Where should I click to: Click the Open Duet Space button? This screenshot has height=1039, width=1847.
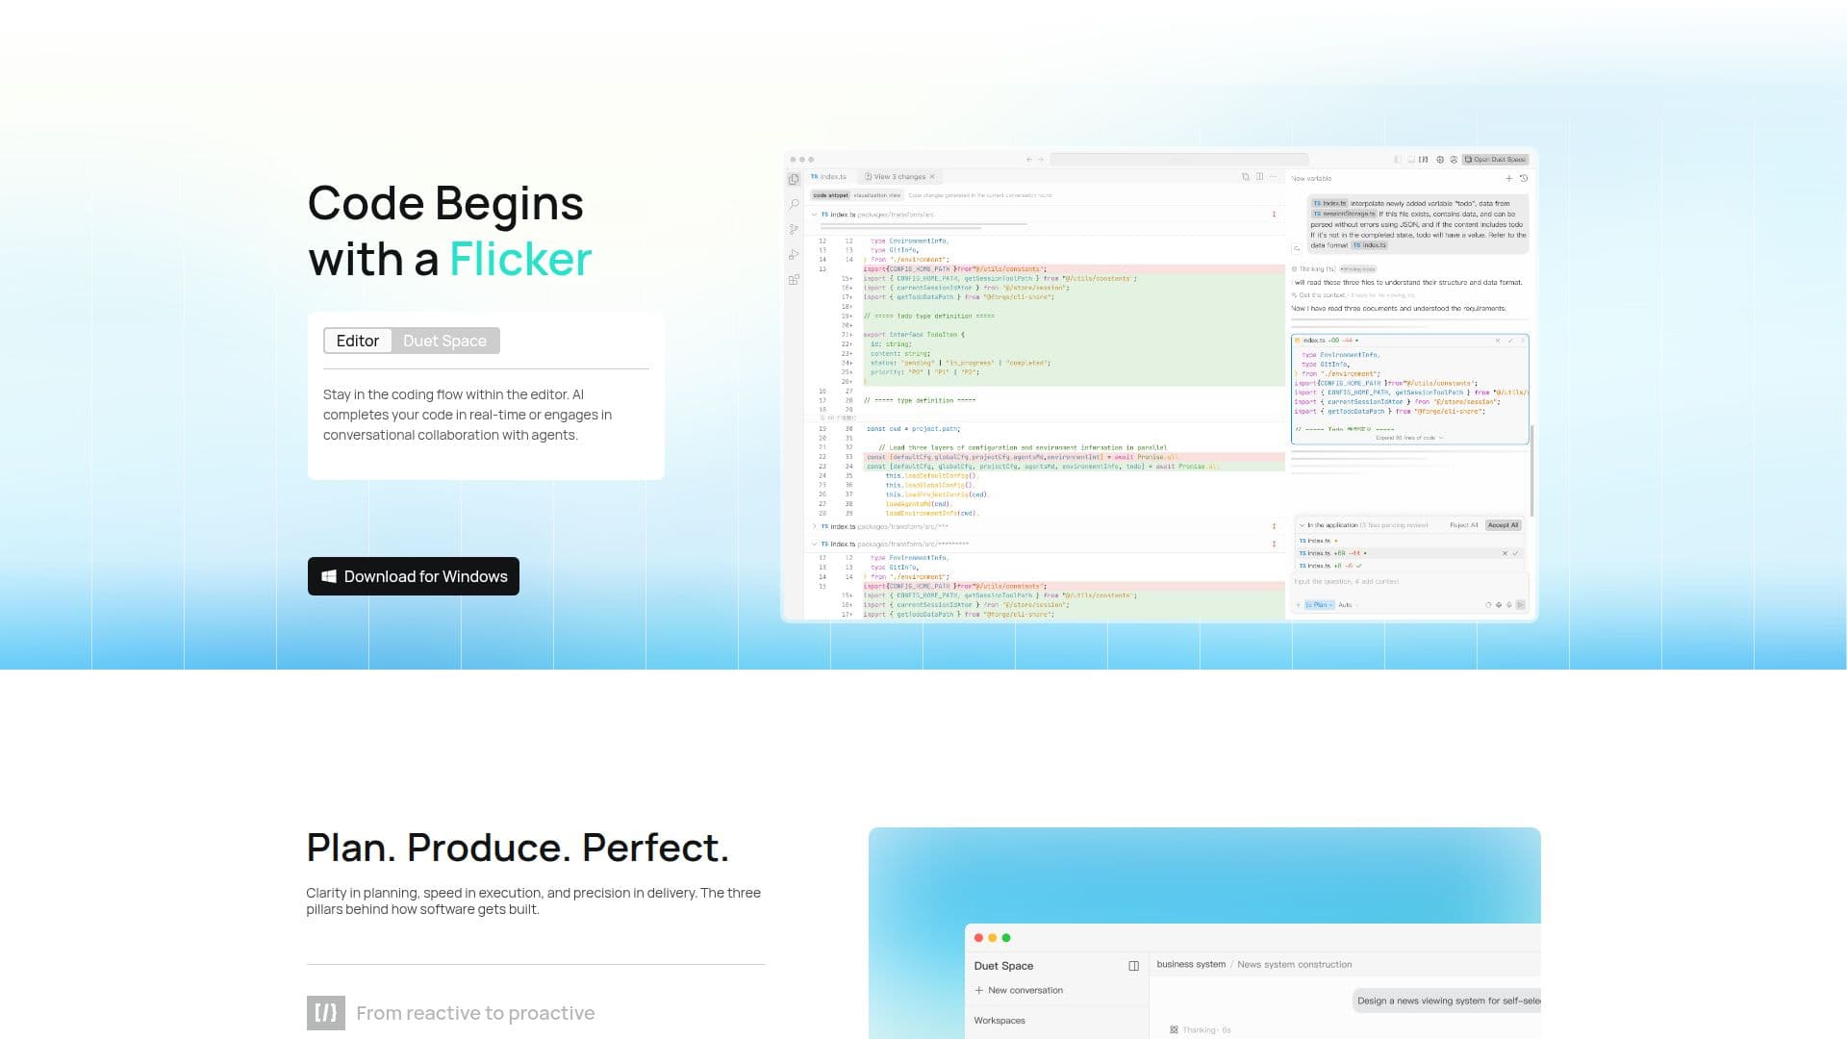[1495, 160]
